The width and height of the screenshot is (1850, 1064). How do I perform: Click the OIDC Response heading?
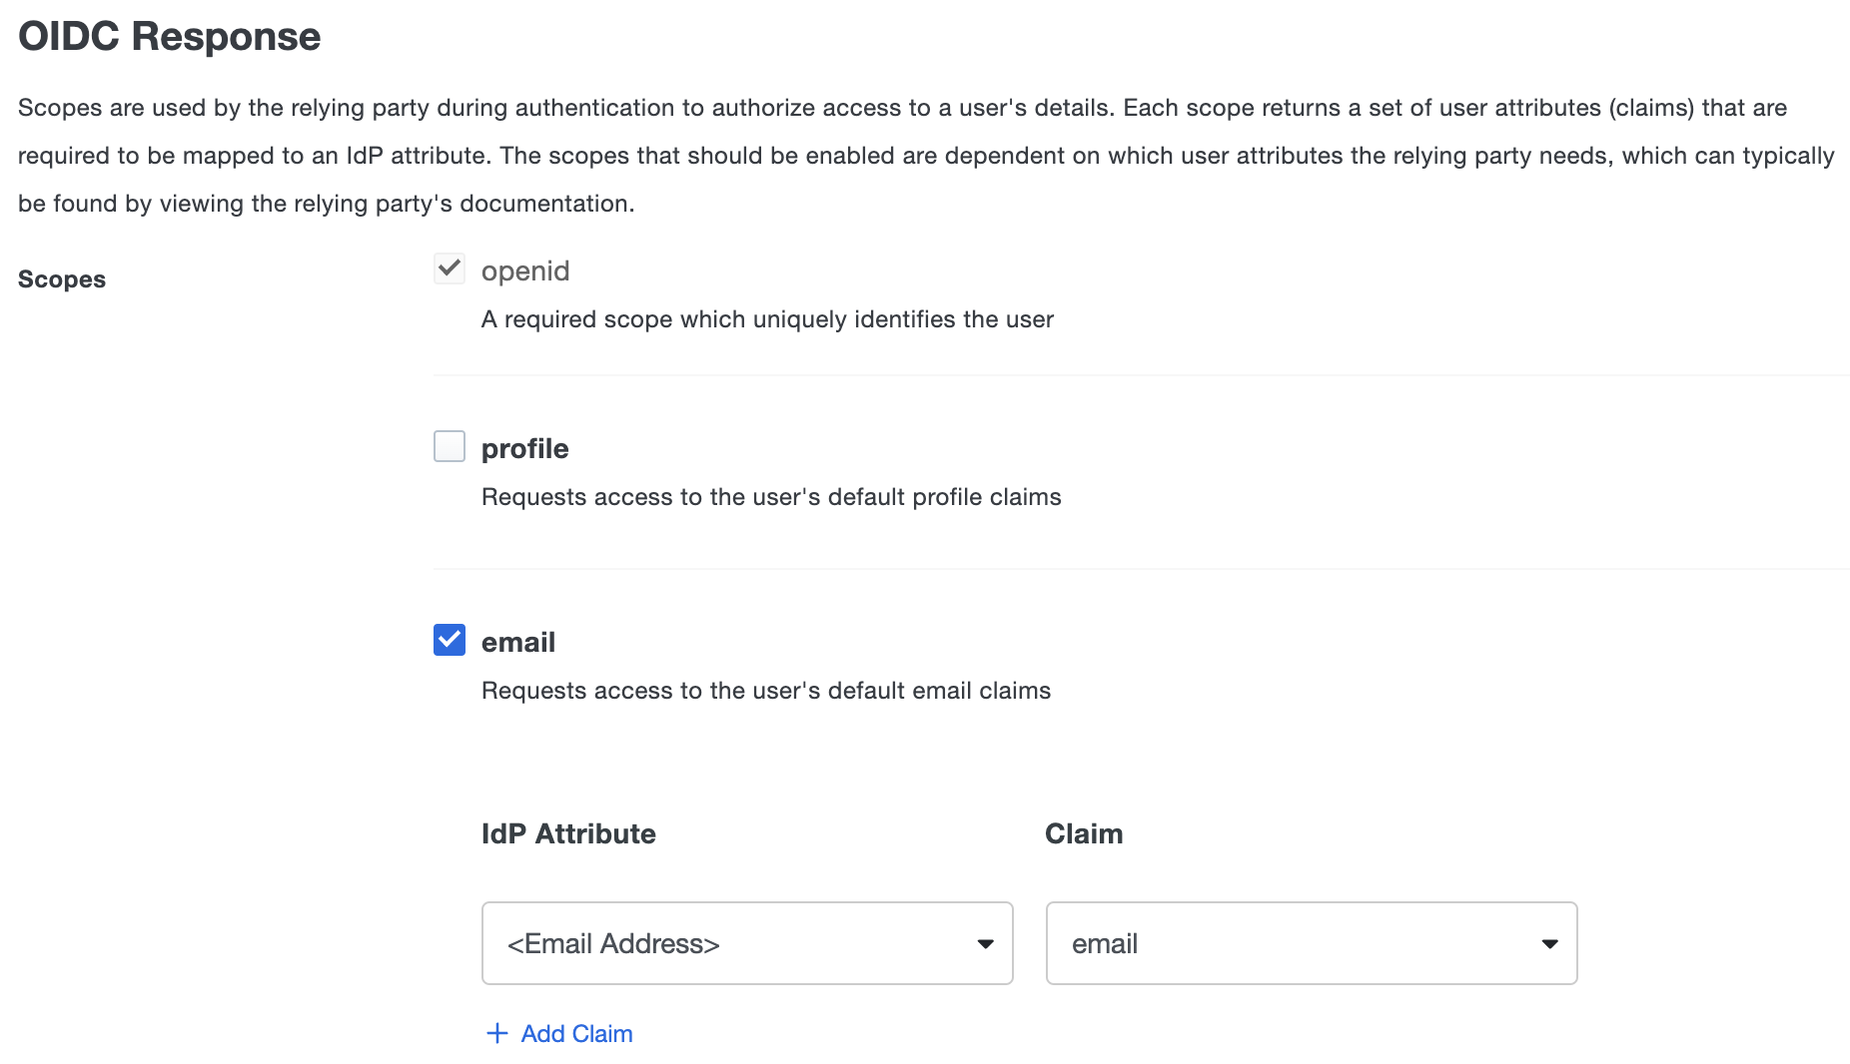click(168, 36)
